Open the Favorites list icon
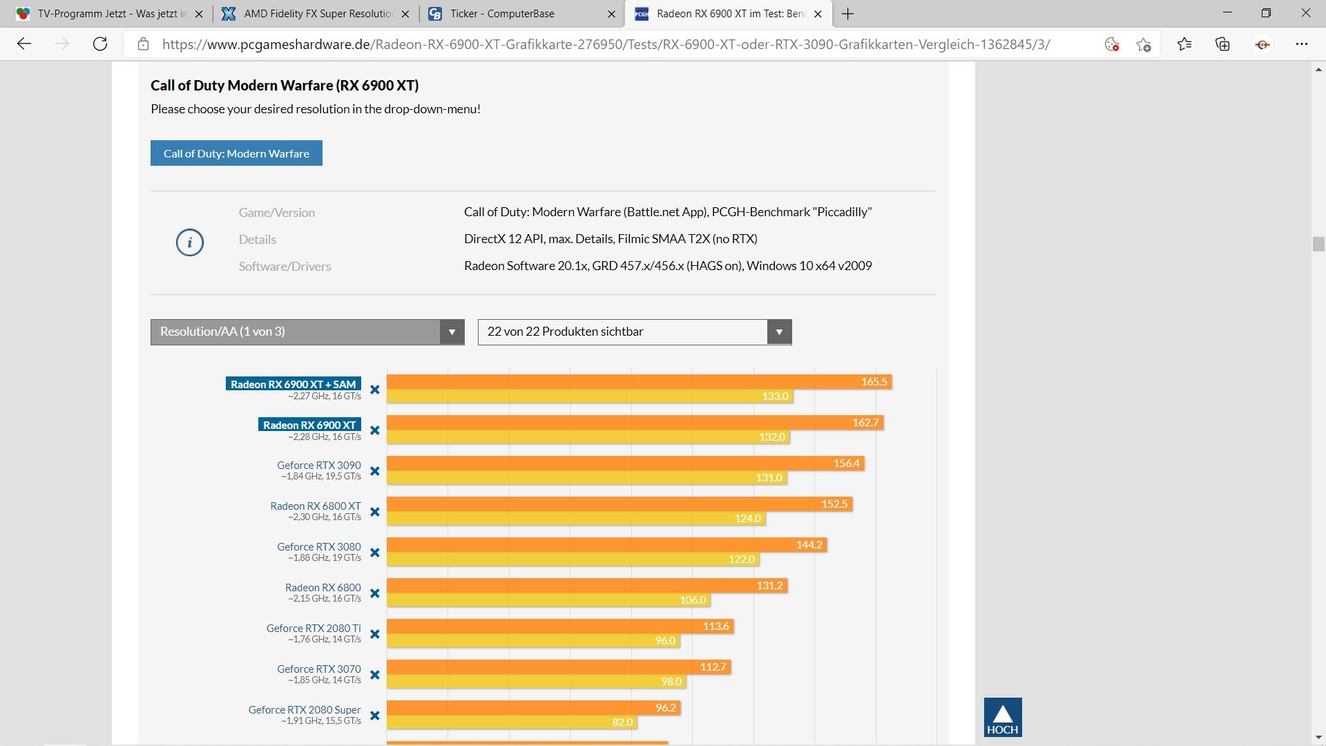Screen dimensions: 1326x746 1184,44
